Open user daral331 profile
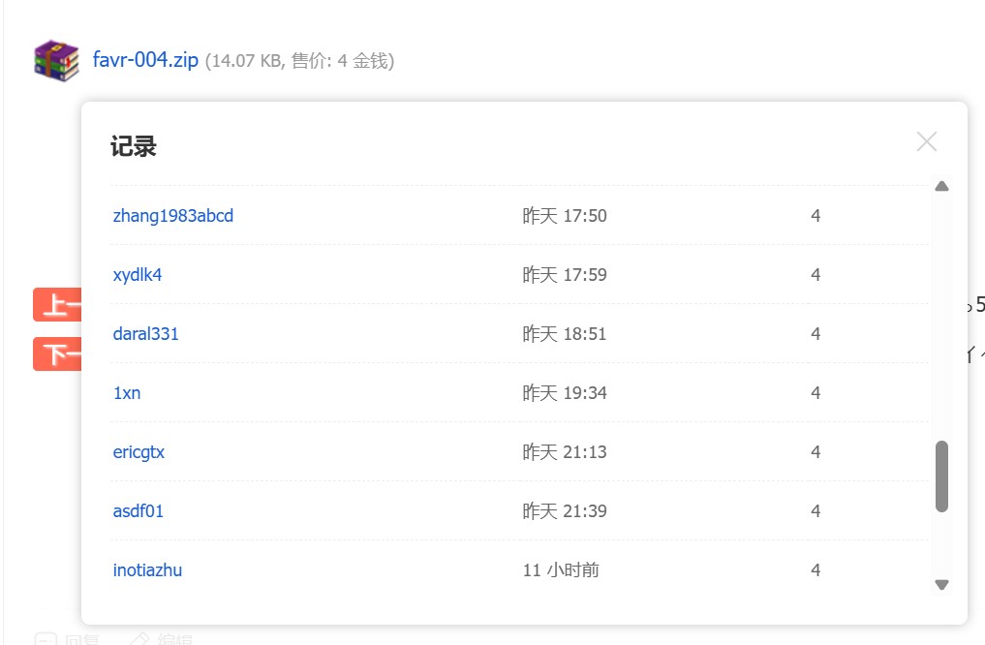Viewport: 985px width, 645px height. (145, 334)
